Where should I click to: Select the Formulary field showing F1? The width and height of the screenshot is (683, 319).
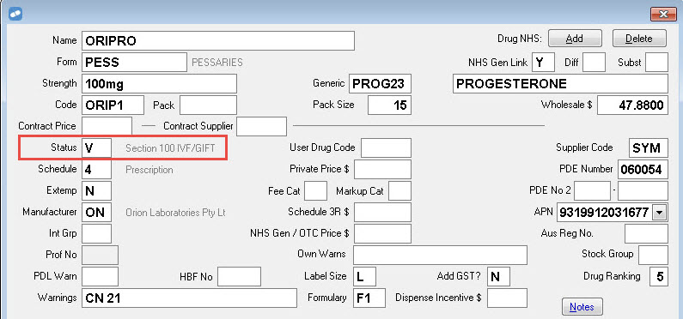369,298
